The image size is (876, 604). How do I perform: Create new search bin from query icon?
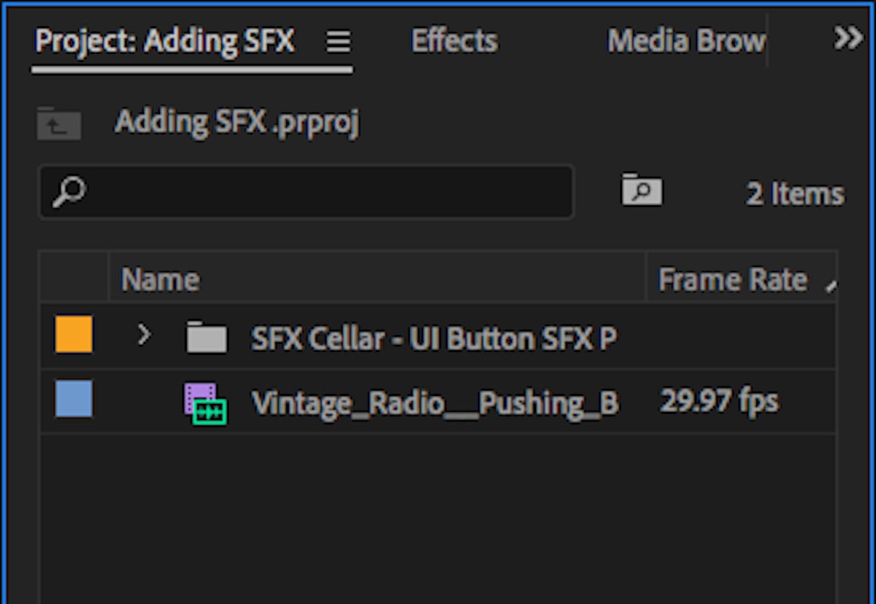[641, 189]
